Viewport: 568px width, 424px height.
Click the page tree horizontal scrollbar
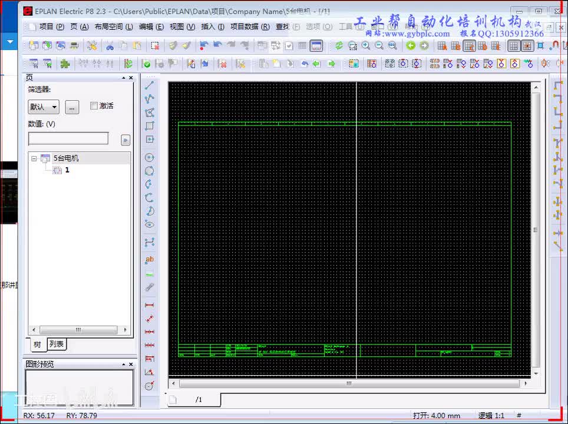click(80, 330)
